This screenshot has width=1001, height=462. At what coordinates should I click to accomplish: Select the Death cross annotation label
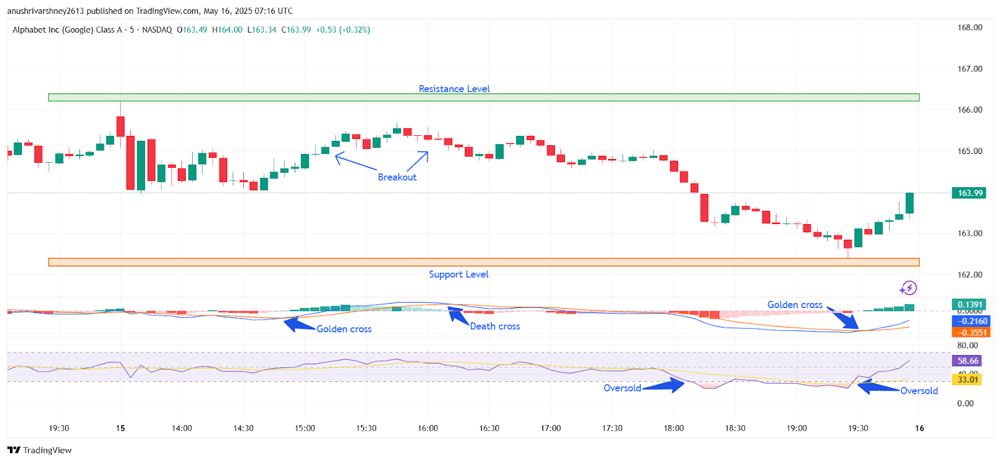point(495,326)
